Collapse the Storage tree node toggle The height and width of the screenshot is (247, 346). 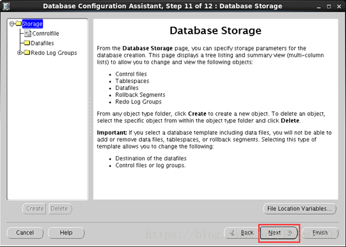12,24
